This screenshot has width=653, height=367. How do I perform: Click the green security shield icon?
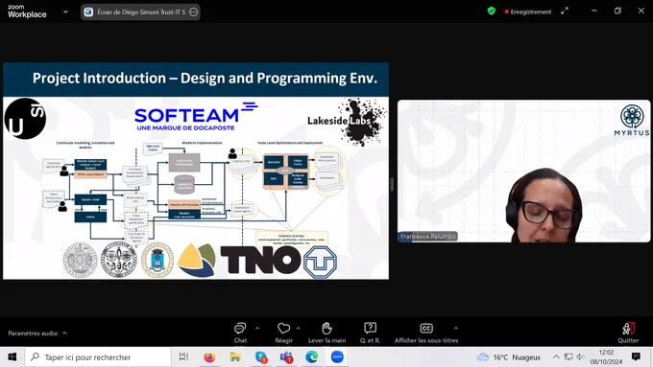click(x=492, y=11)
